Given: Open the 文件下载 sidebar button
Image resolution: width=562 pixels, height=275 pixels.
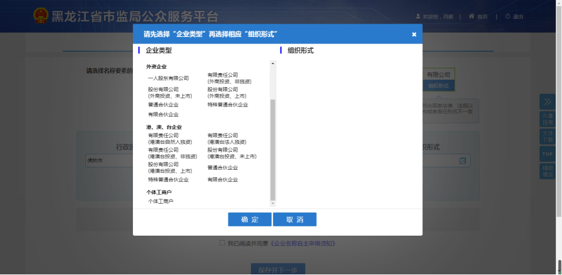Looking at the screenshot, I should click(x=547, y=136).
